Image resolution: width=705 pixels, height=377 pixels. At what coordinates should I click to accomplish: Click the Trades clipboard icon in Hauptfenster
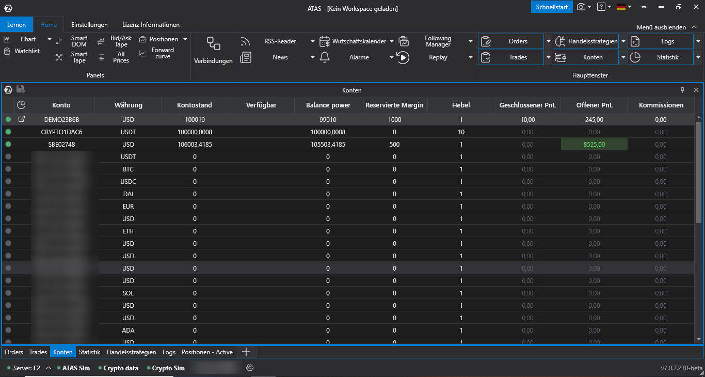click(x=486, y=57)
